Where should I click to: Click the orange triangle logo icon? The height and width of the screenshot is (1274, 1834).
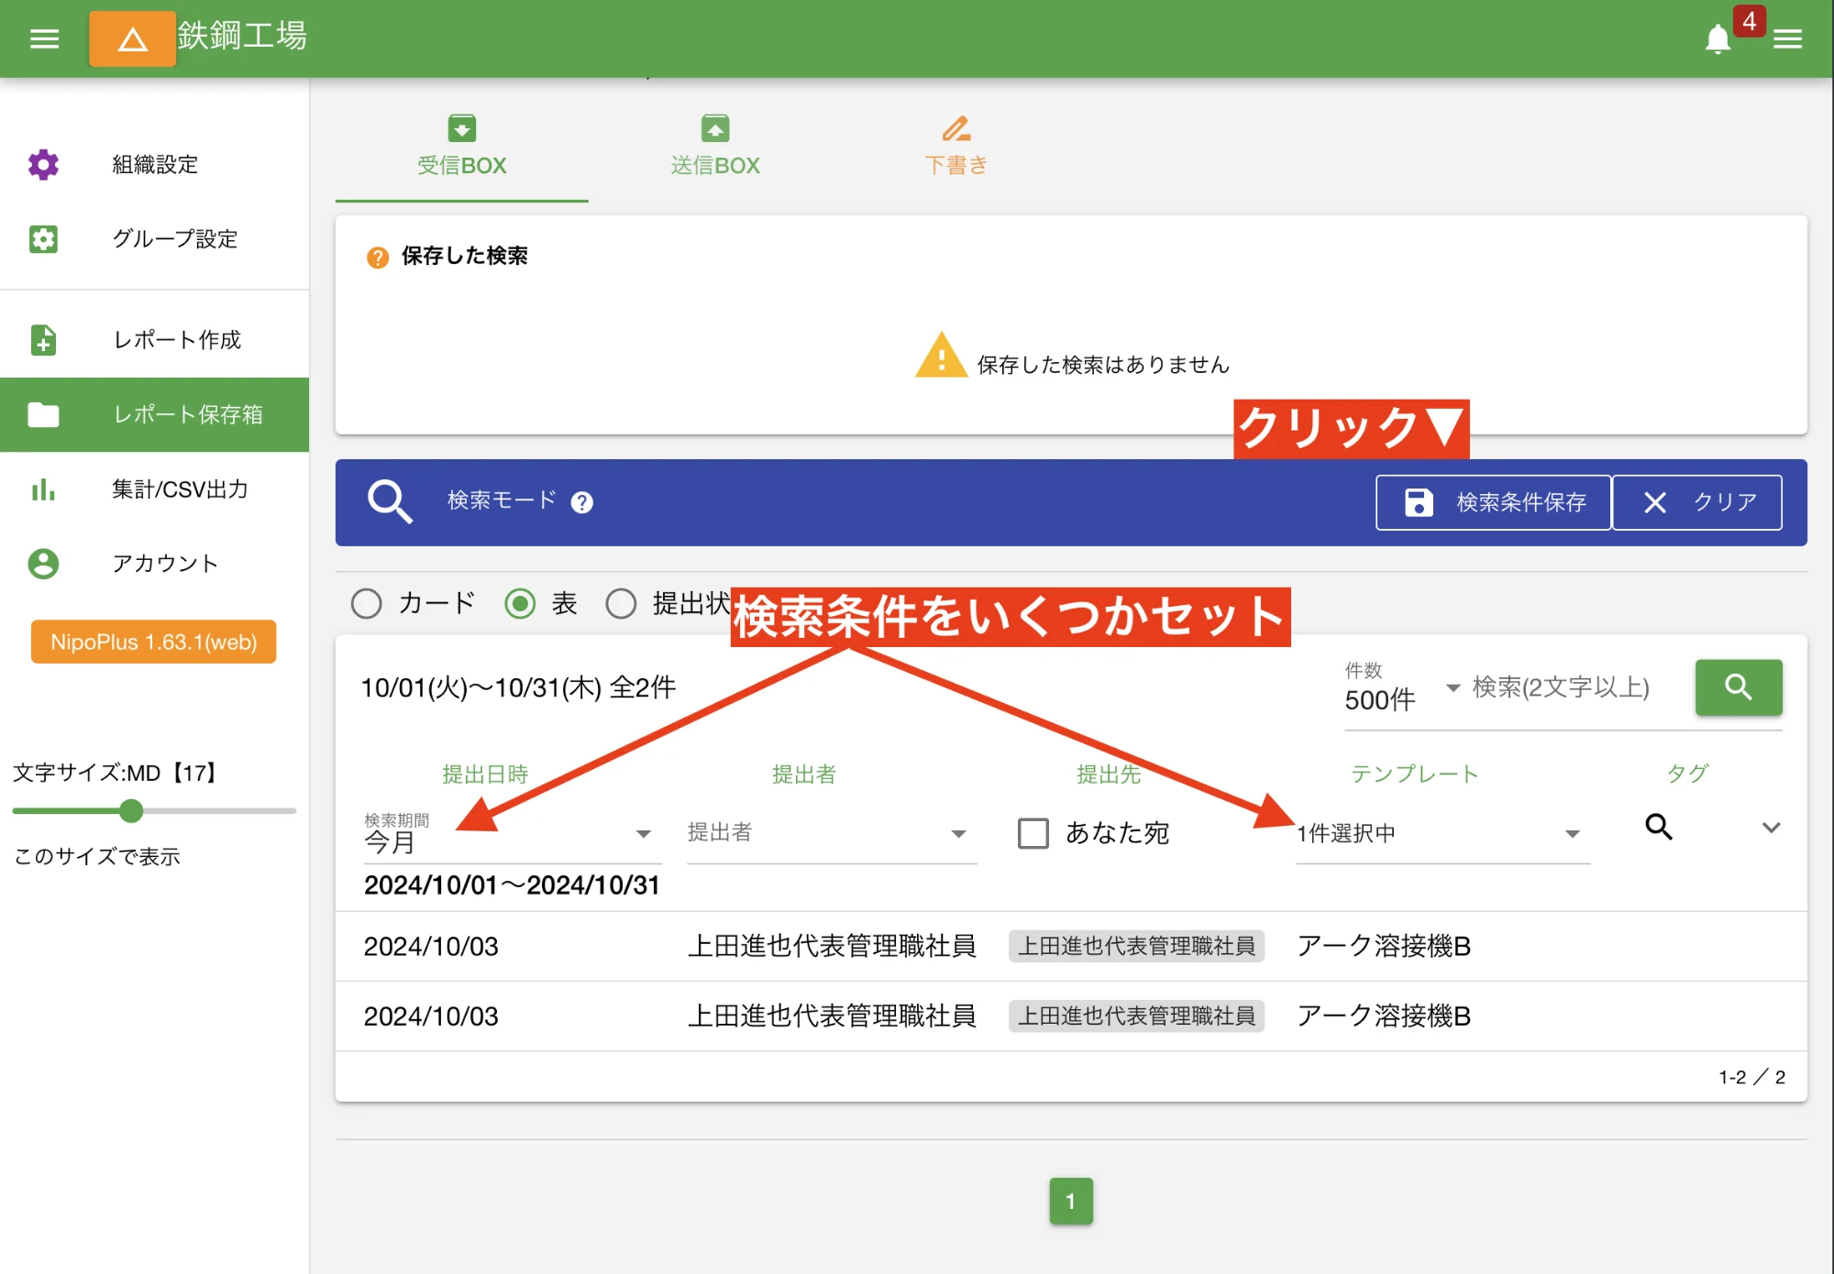point(132,38)
